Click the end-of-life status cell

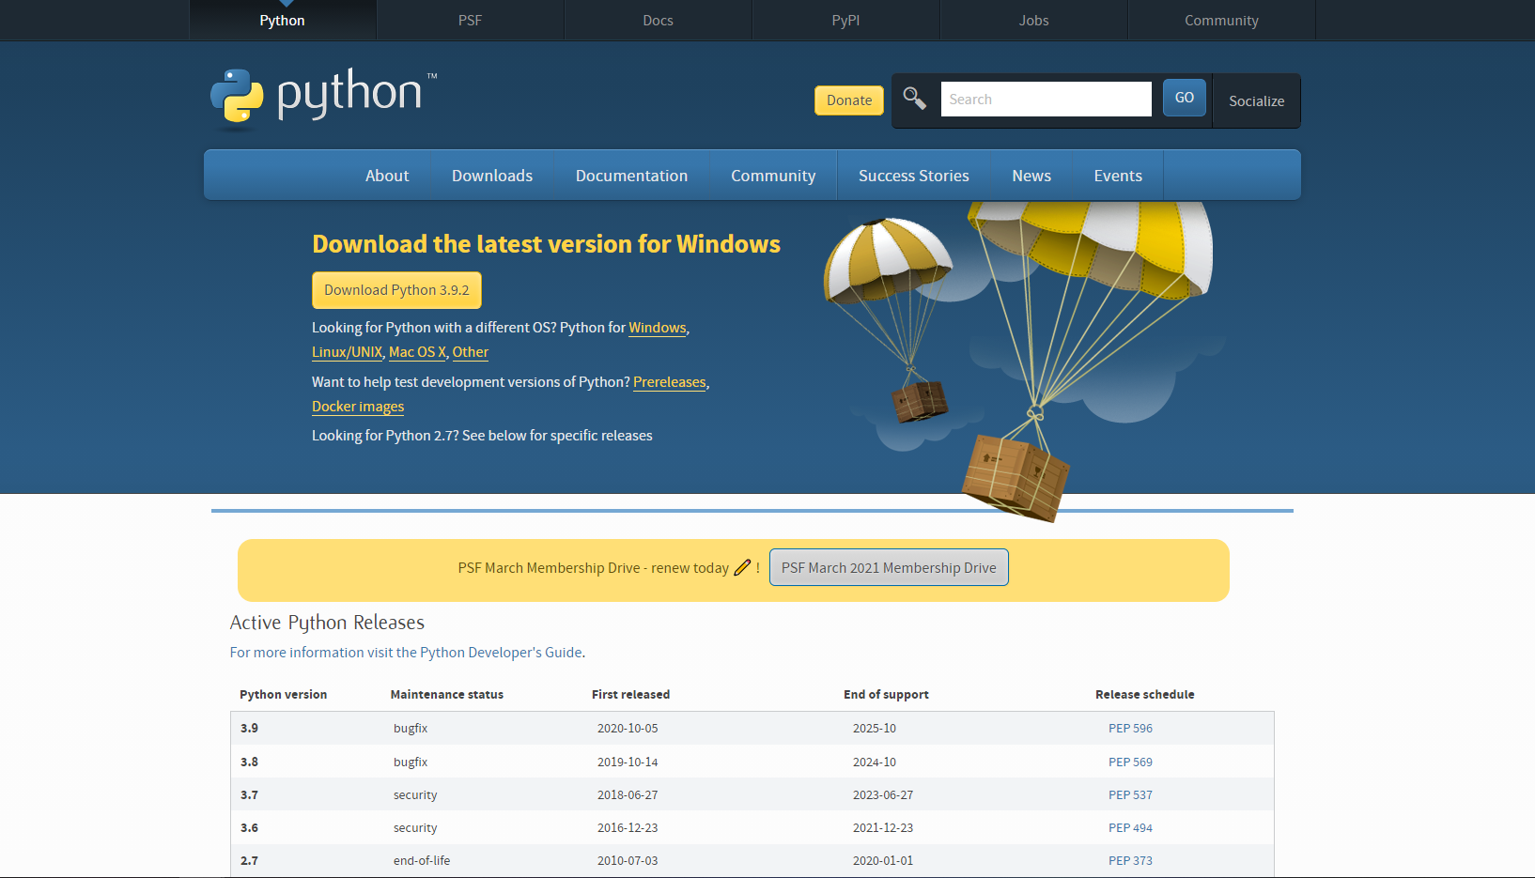pos(422,861)
